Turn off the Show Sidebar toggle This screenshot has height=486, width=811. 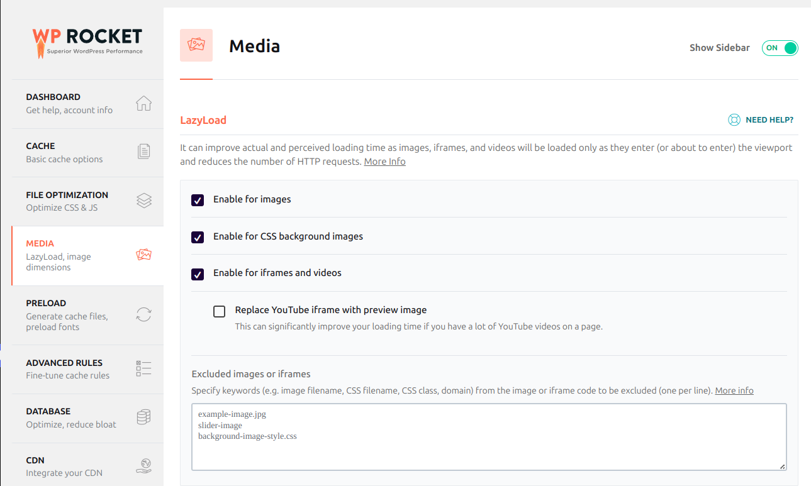780,48
